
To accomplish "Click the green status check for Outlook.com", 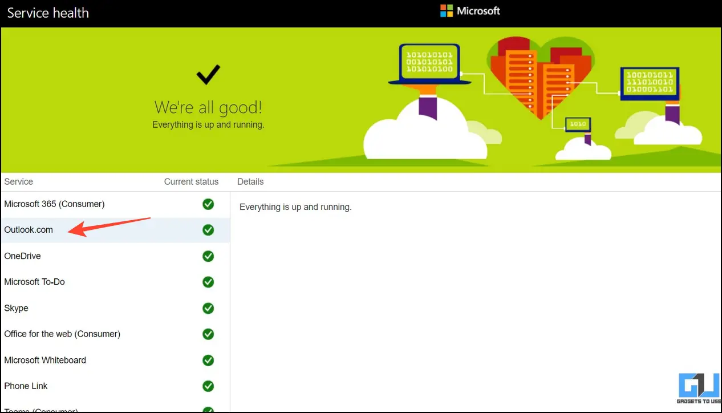I will pyautogui.click(x=208, y=230).
